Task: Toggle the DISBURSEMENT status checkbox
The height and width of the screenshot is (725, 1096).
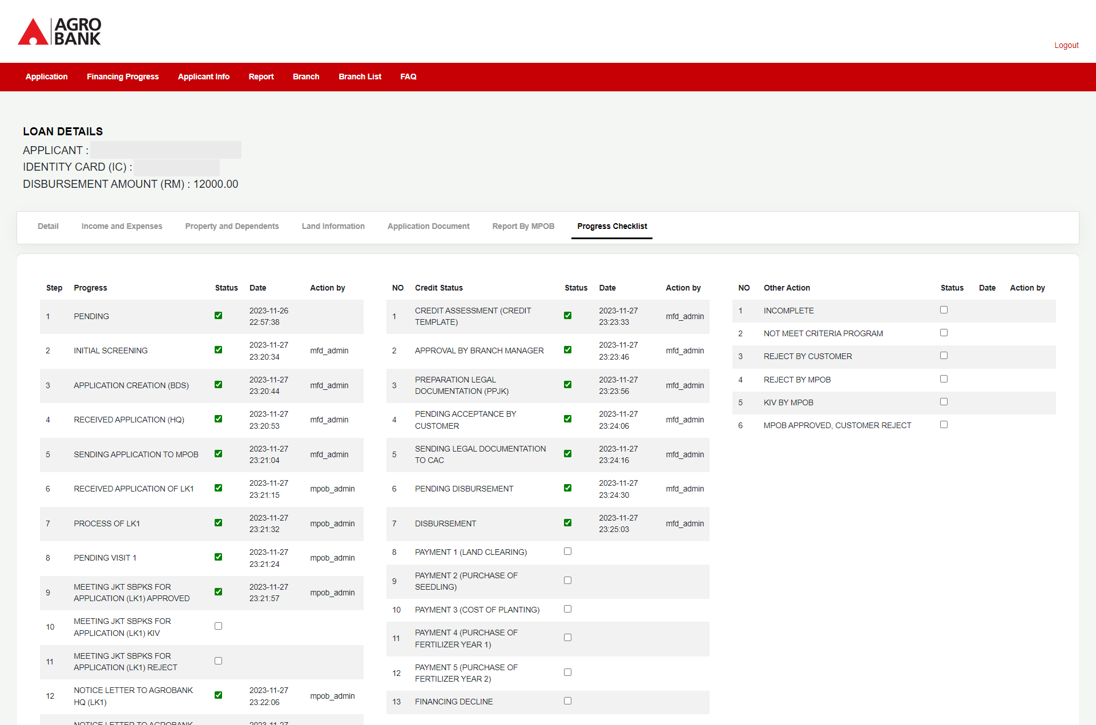Action: coord(567,523)
